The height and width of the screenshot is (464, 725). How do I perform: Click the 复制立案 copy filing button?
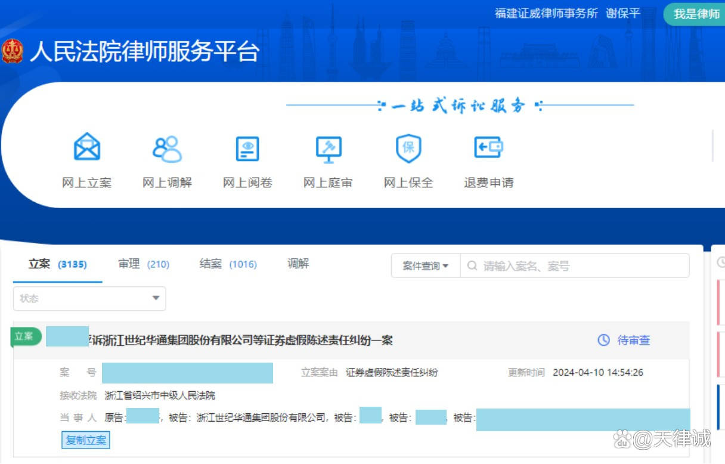[85, 440]
